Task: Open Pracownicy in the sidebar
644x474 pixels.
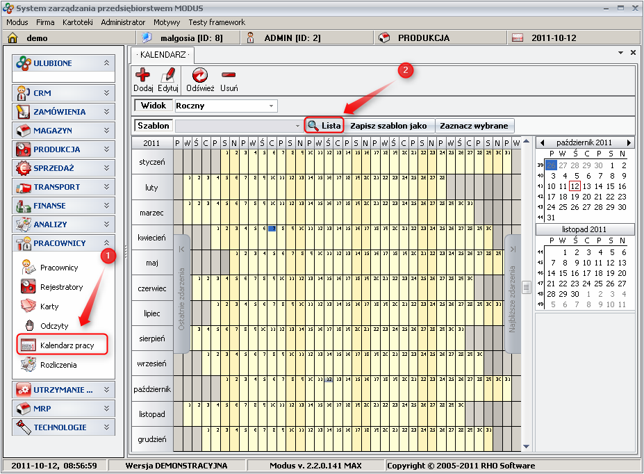Action: [x=58, y=268]
